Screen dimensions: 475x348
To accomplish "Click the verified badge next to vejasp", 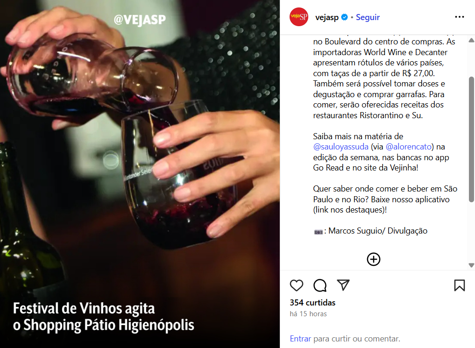I will point(344,17).
